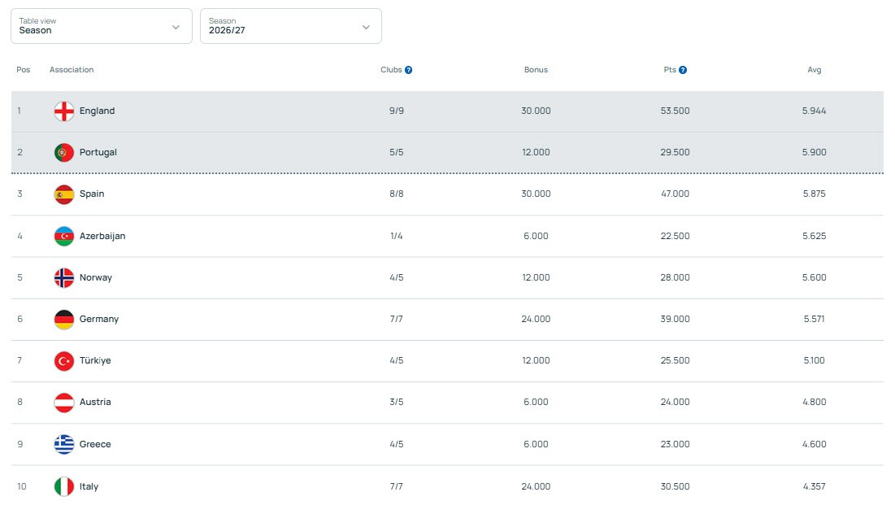Click the Türkiye flag icon
The width and height of the screenshot is (895, 514).
tap(64, 361)
